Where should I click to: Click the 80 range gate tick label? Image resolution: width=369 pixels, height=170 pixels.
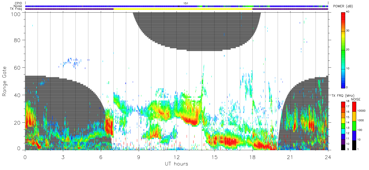(17, 40)
